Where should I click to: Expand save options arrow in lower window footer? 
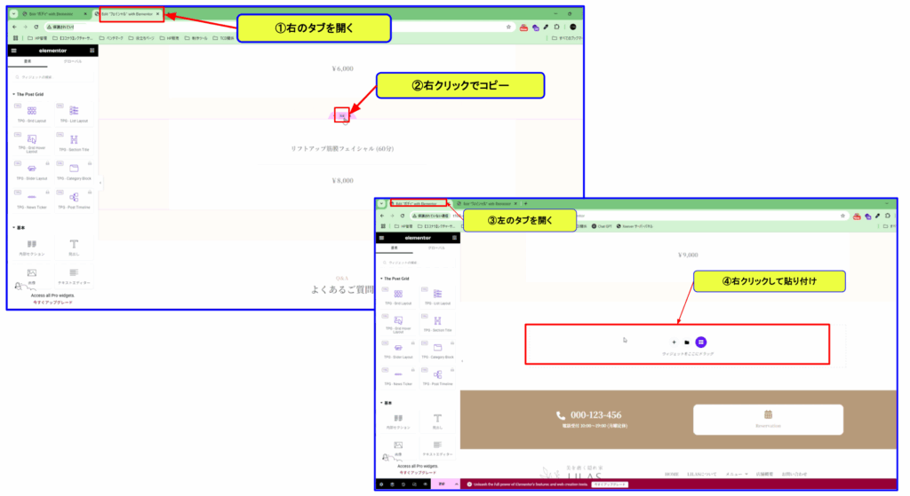click(x=456, y=484)
